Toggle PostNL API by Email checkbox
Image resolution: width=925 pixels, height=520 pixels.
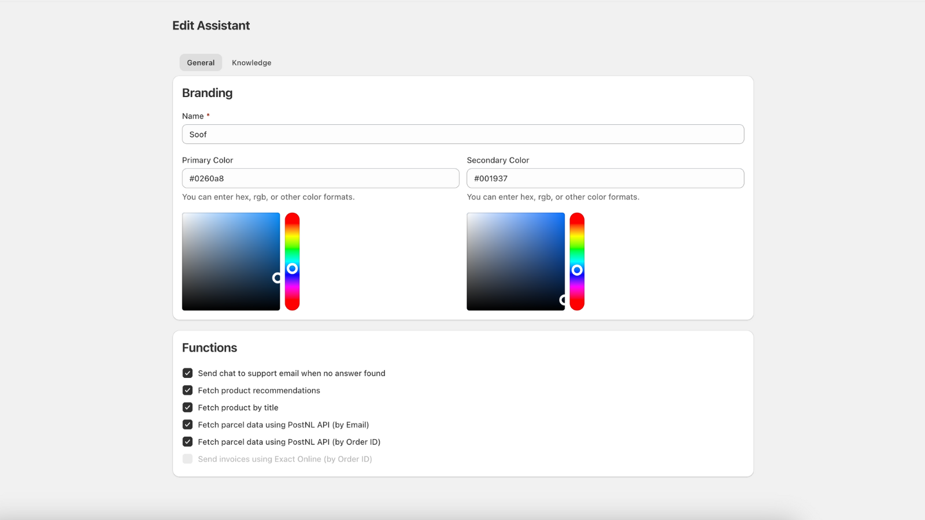pyautogui.click(x=187, y=425)
